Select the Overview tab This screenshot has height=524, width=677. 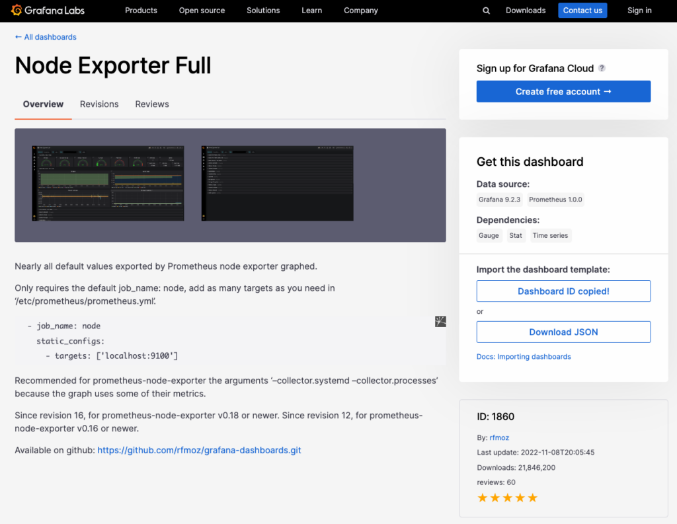point(43,104)
